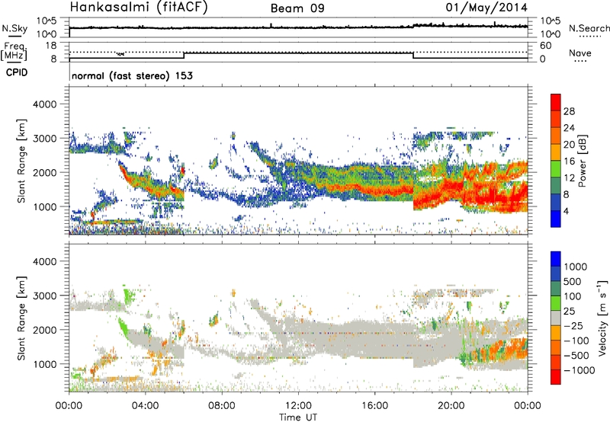Click the Time UT axis label
Screen dimensions: 610x422
(x=298, y=417)
